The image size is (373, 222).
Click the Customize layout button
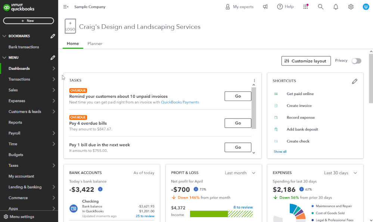[x=306, y=61]
